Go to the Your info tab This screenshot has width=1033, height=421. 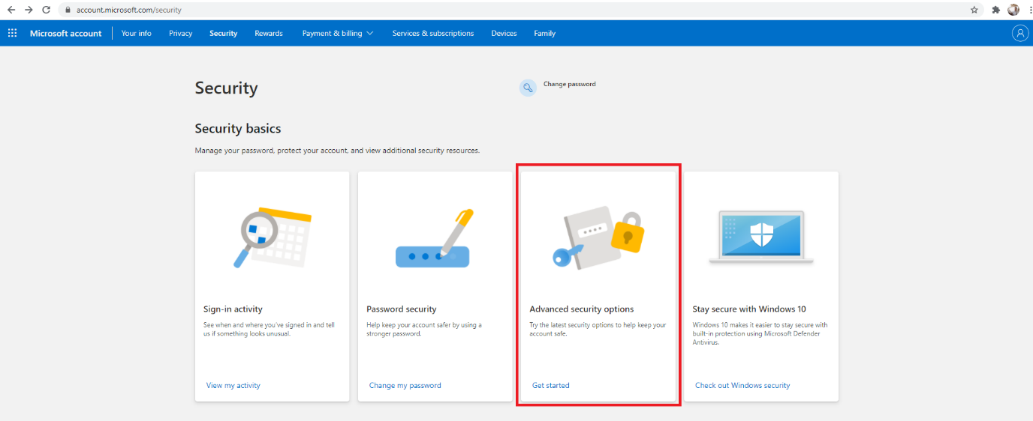tap(136, 33)
